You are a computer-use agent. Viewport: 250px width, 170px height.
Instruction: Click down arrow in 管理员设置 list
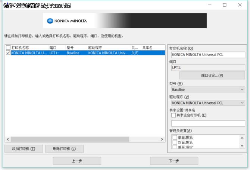pos(242,145)
